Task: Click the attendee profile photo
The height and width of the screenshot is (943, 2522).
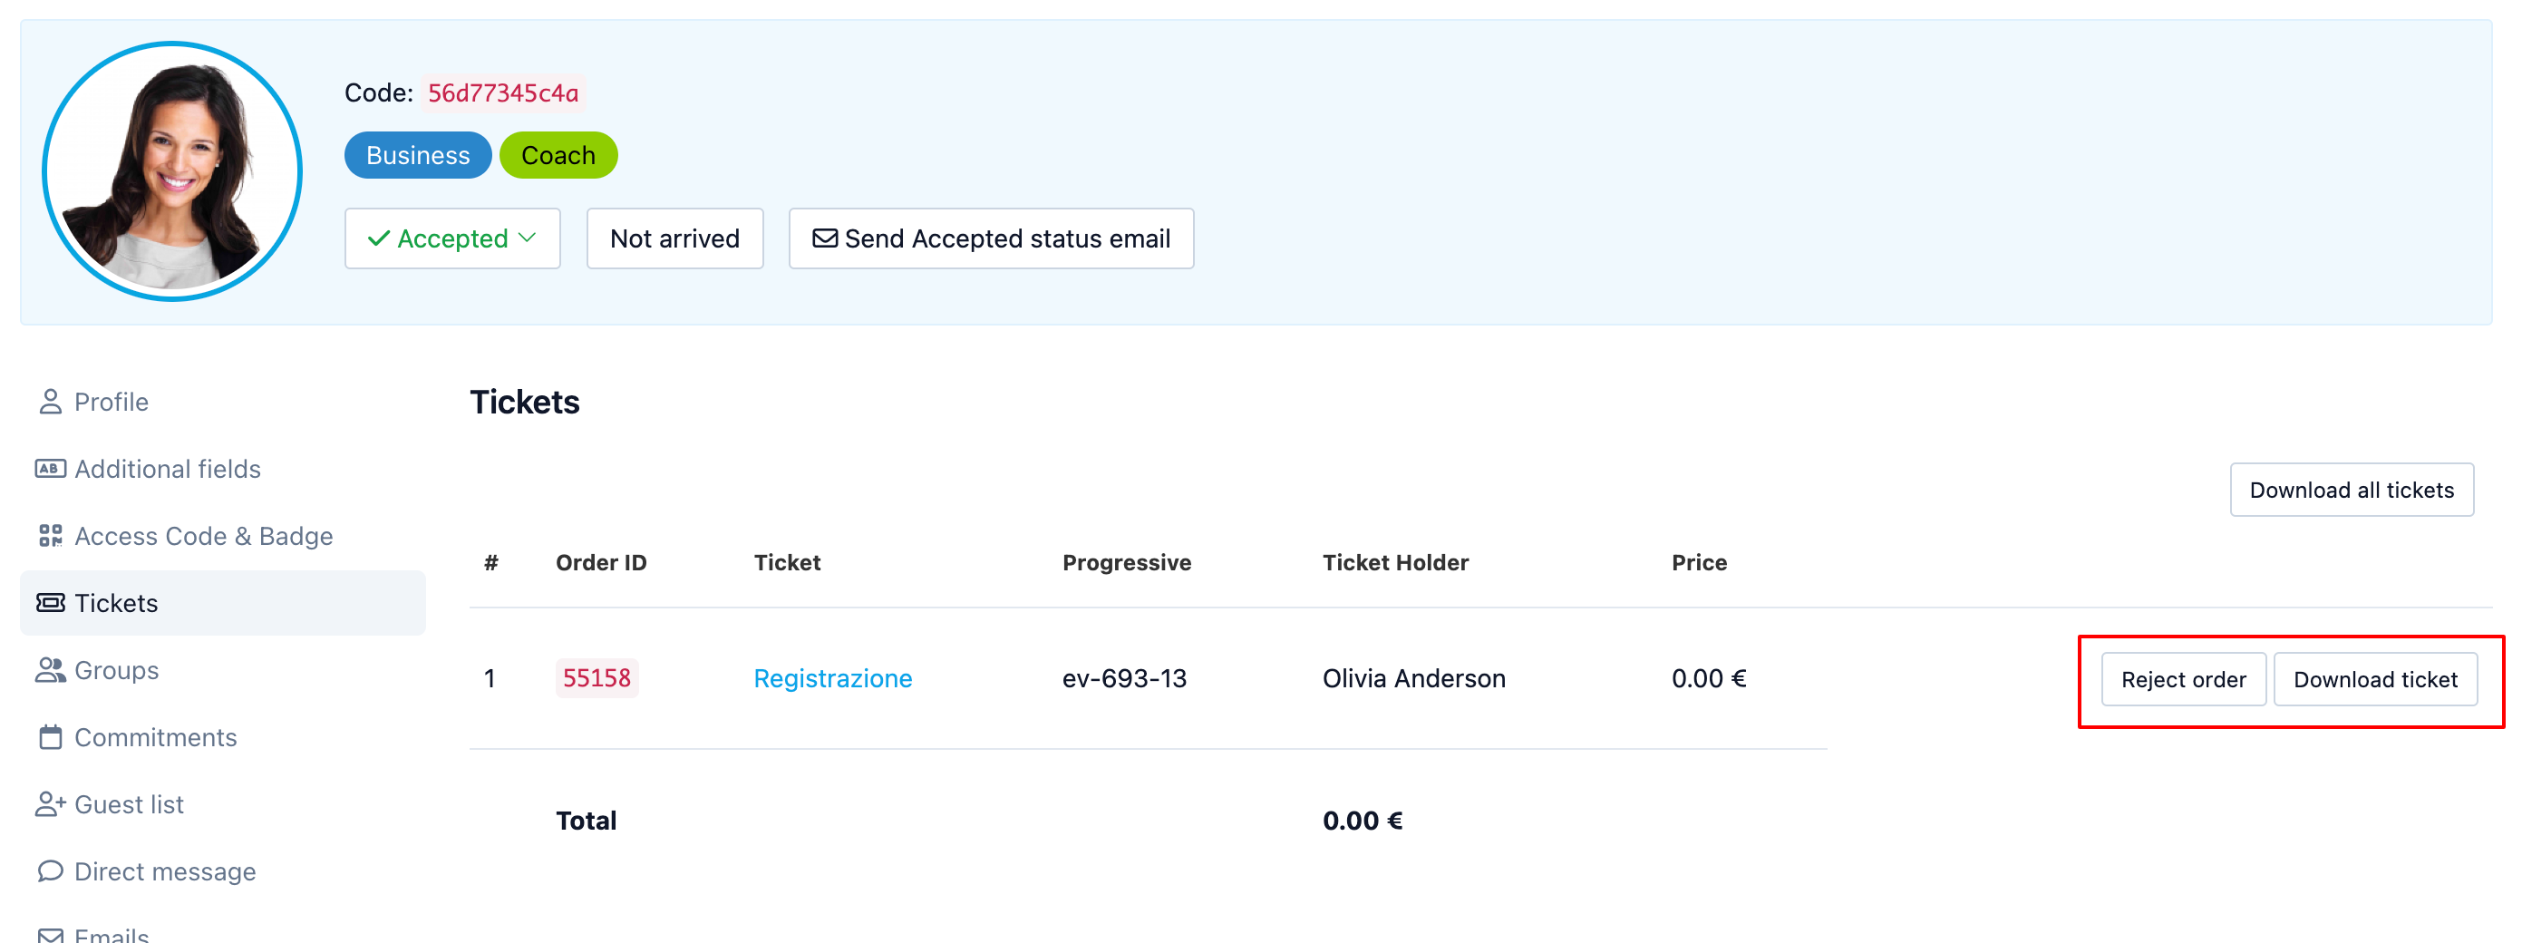Action: pos(172,171)
